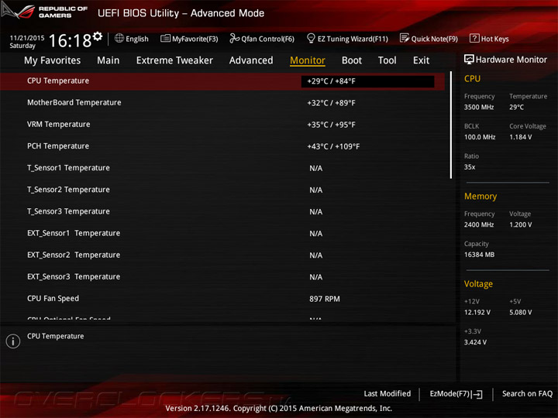
Task: Click CPU Temperature value +29°C / +84°F
Action: [367, 81]
